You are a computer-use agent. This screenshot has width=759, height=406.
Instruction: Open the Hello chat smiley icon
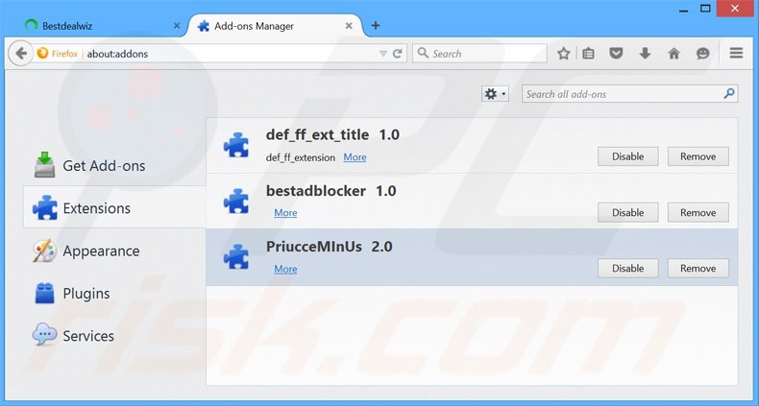[703, 54]
